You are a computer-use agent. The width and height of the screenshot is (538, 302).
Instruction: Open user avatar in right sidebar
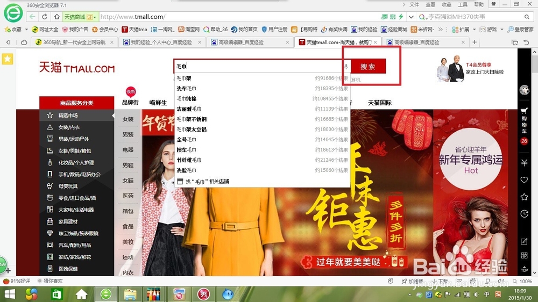coord(524,90)
